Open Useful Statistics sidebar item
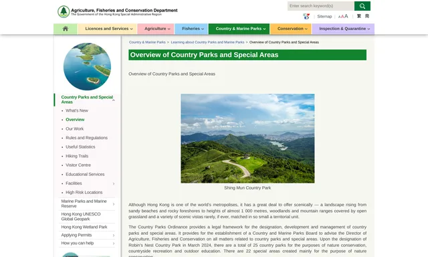 [80, 147]
